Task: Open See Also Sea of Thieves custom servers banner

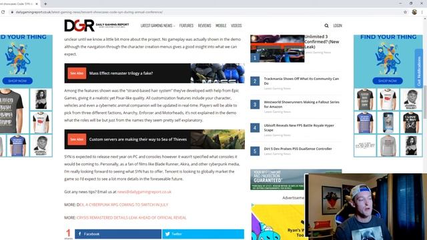Action: (x=154, y=139)
